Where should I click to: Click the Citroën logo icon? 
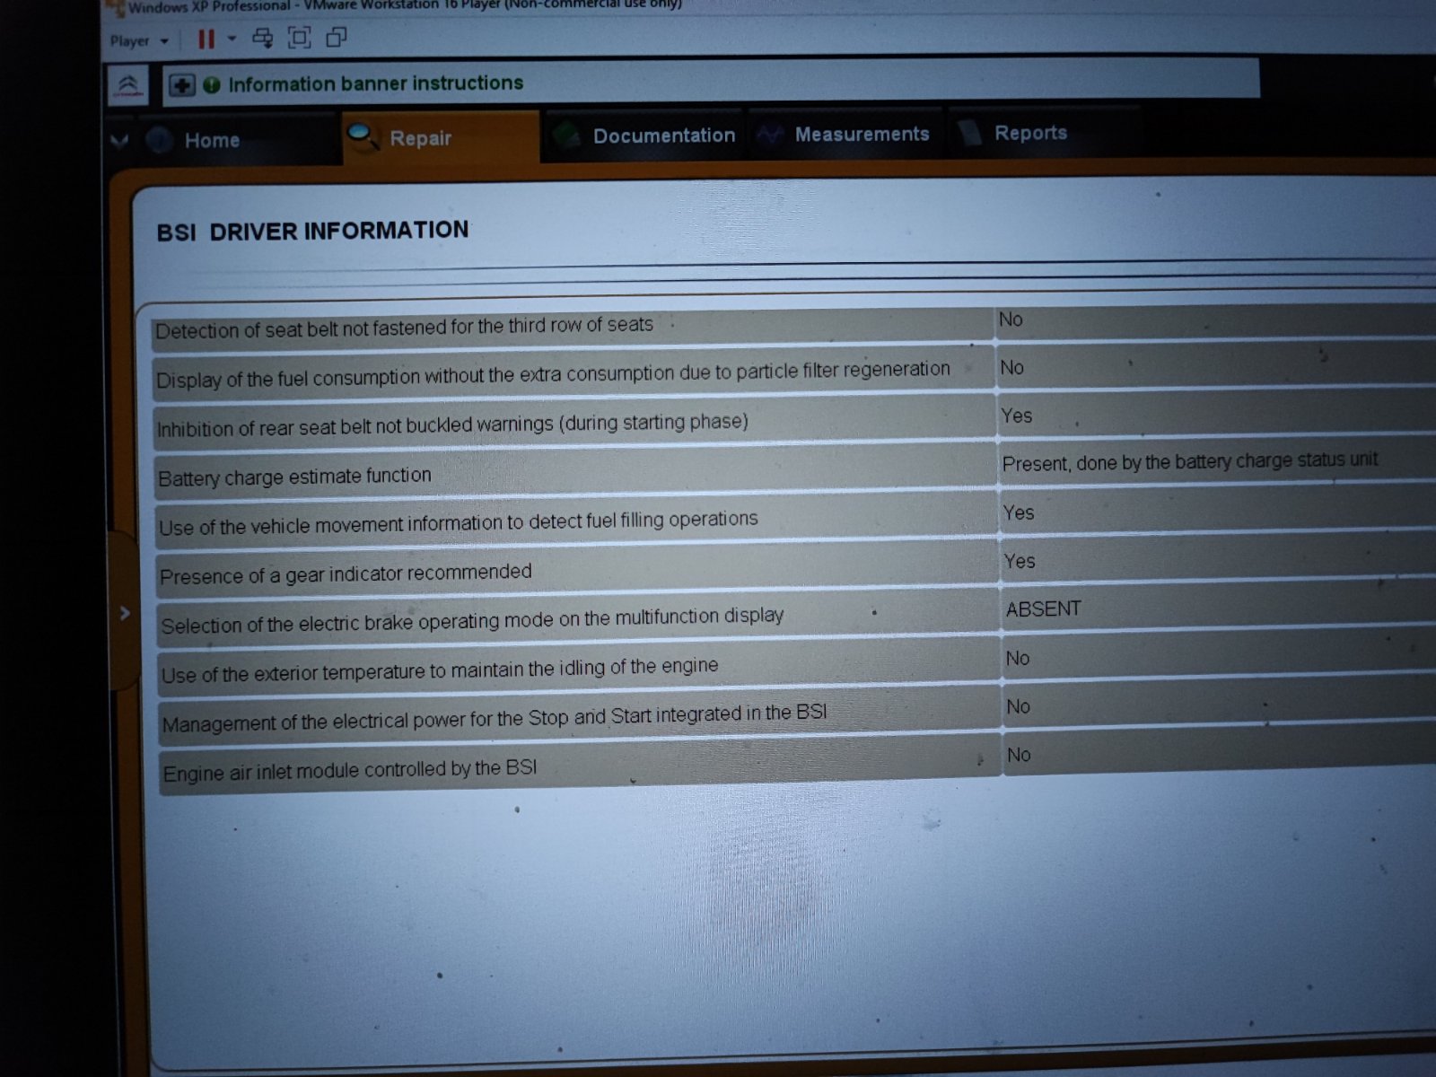[127, 86]
